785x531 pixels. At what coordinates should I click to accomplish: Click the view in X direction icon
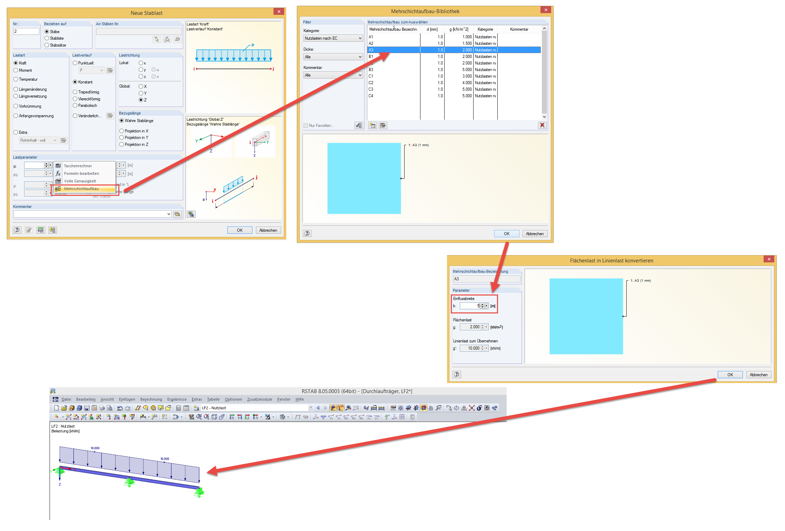tap(232, 417)
